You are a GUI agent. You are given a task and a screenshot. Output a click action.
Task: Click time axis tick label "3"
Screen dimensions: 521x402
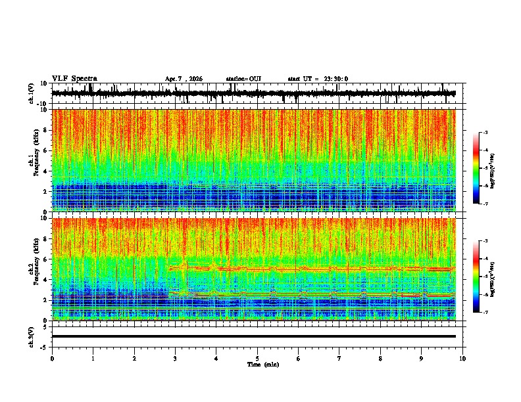tap(175, 359)
